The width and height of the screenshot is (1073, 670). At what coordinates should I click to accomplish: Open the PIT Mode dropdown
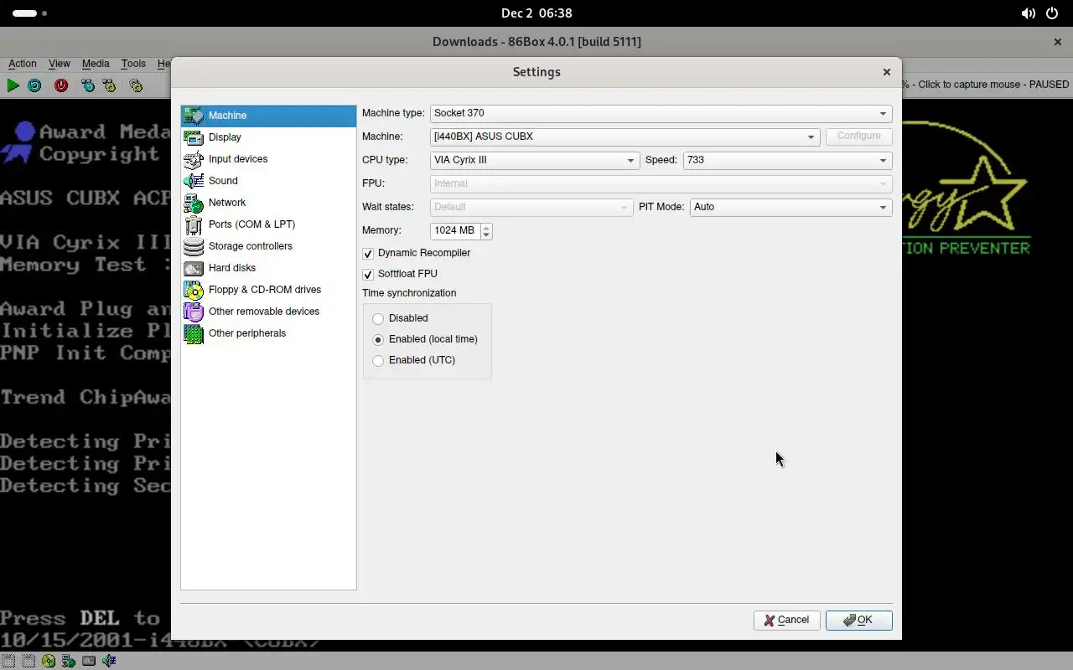pos(790,207)
